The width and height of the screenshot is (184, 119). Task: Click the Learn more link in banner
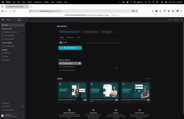(115, 15)
